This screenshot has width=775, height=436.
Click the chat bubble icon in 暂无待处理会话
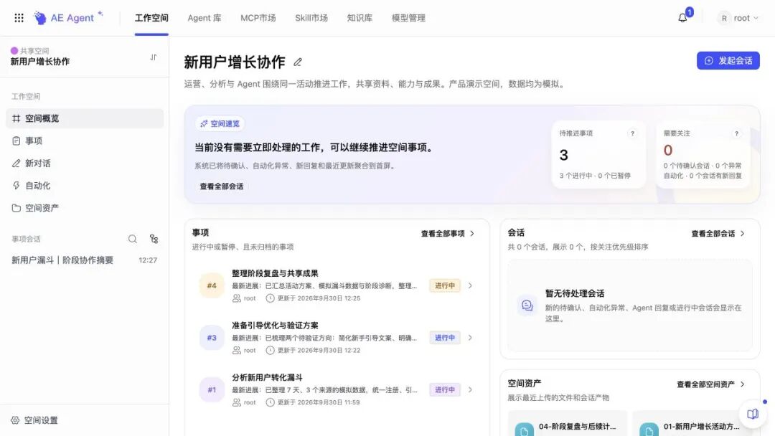527,305
